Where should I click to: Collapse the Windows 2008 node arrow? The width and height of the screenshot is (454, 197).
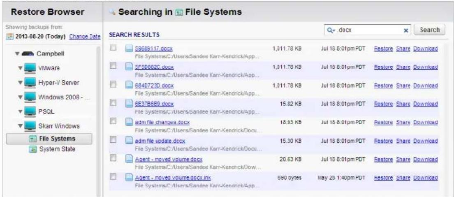20,97
